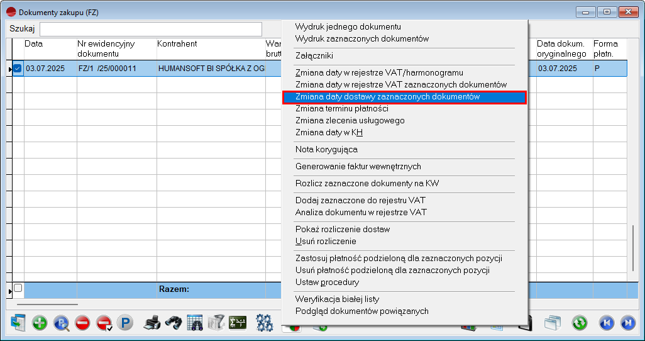Open the gears operations icon
645x341 pixels.
(x=265, y=323)
